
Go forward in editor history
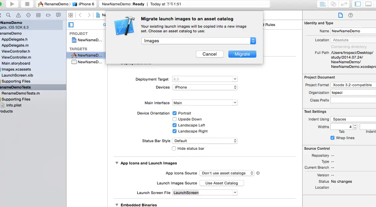[x=89, y=15]
